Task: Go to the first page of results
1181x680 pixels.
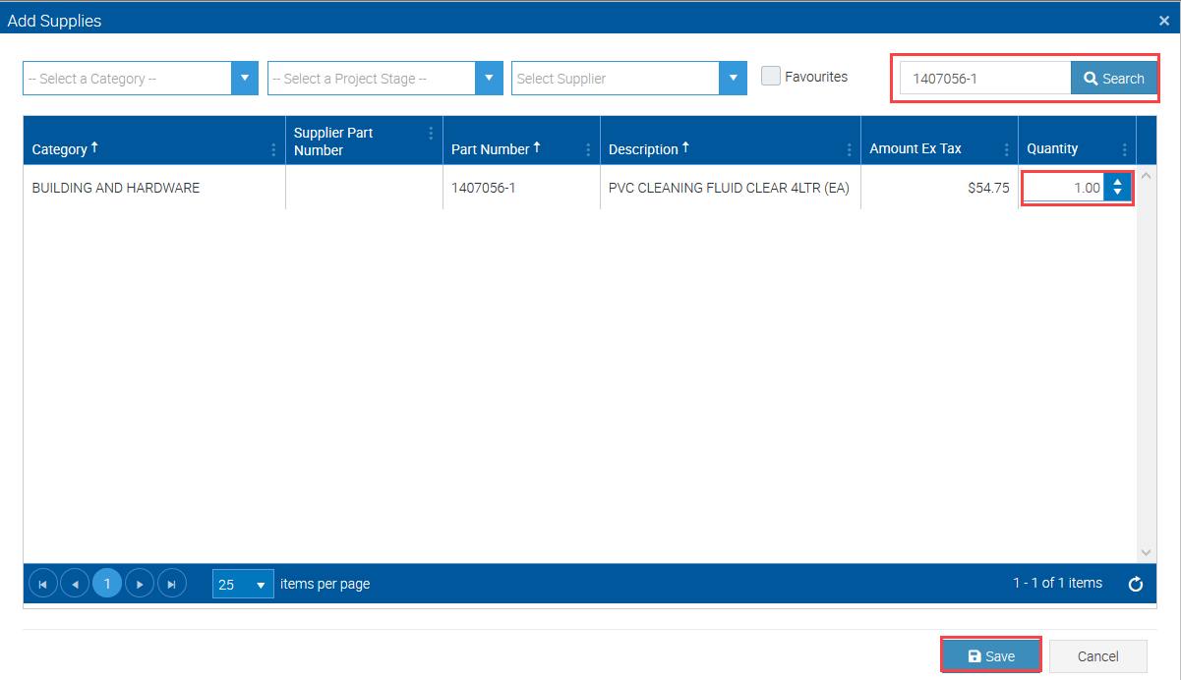Action: pos(43,584)
